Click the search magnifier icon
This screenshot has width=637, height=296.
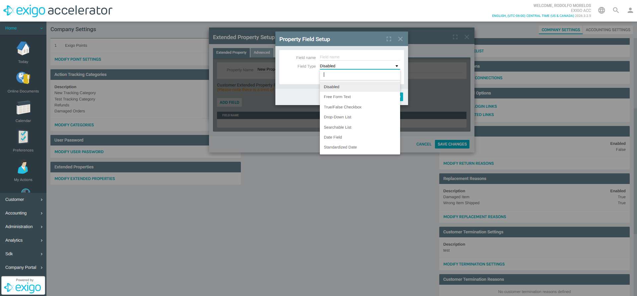pos(616,10)
